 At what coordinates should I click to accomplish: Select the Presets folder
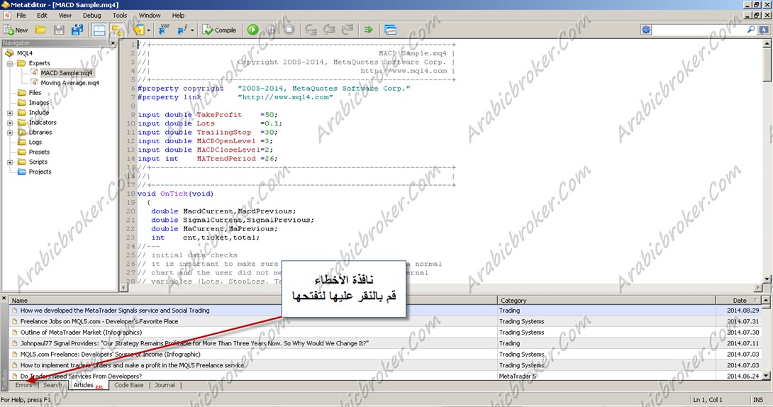(39, 152)
